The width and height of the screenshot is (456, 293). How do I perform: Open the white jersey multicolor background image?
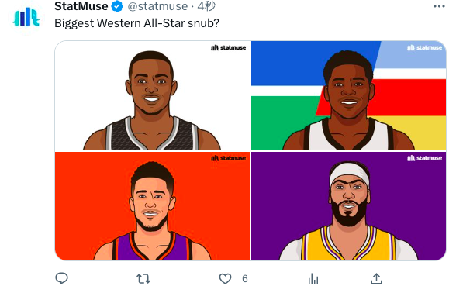(x=349, y=95)
